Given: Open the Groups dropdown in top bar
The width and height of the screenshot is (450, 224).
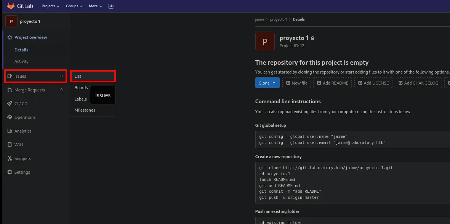Looking at the screenshot, I should 74,6.
